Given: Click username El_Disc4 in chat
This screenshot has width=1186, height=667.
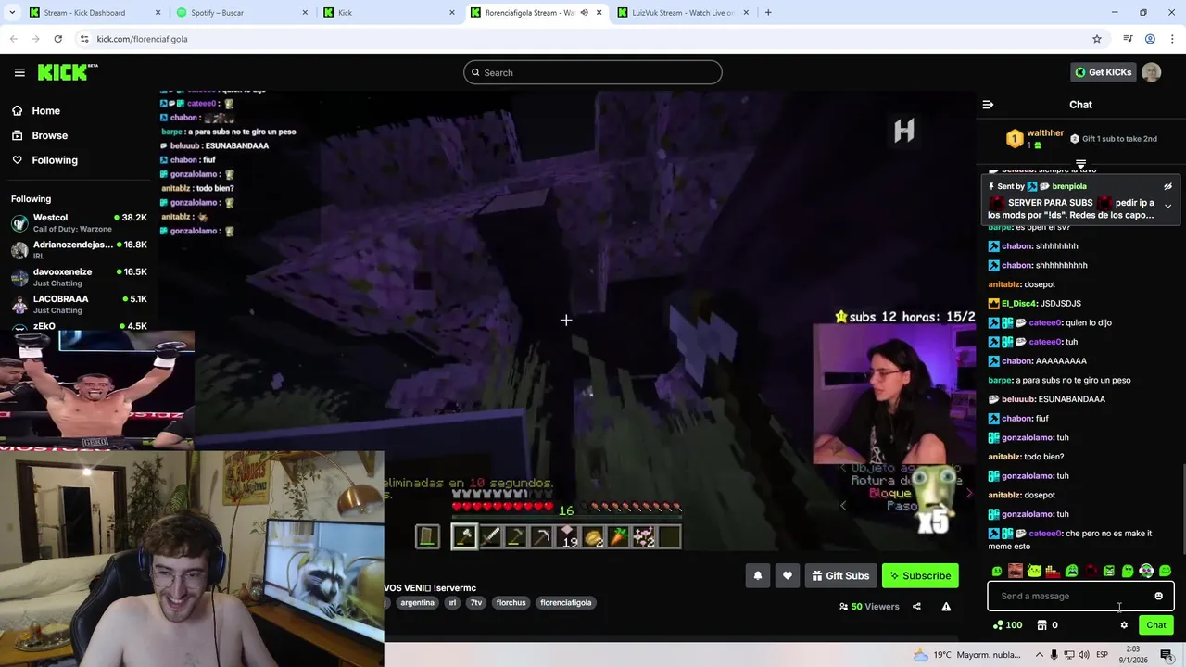Looking at the screenshot, I should coord(1019,304).
